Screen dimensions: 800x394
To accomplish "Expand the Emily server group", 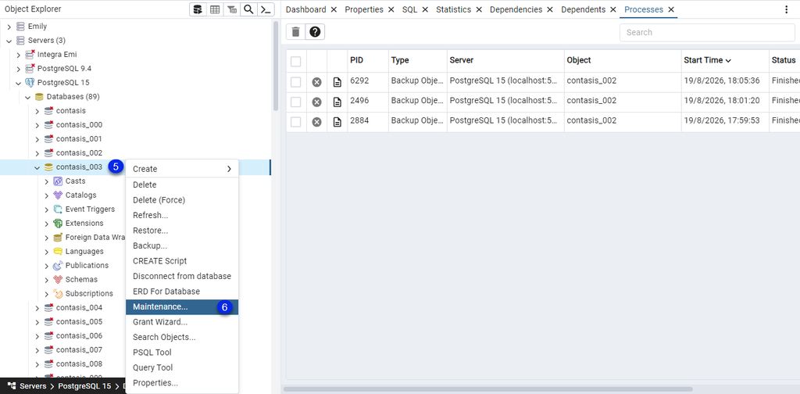I will (x=9, y=27).
